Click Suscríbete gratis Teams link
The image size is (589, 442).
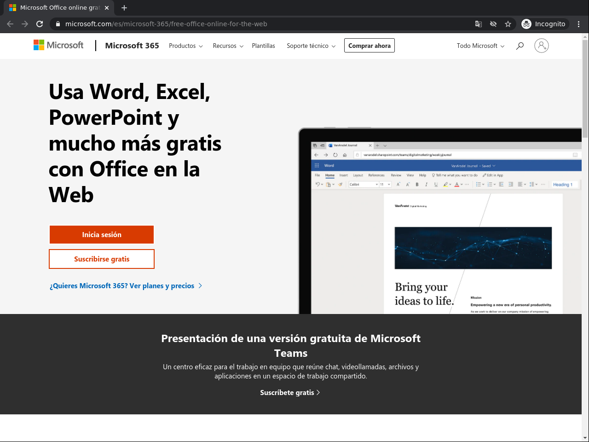click(x=290, y=393)
